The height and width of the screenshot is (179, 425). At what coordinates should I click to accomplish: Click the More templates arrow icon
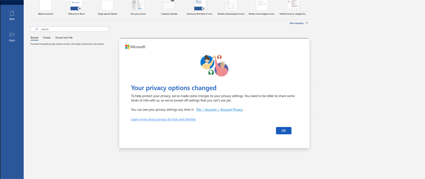(306, 23)
